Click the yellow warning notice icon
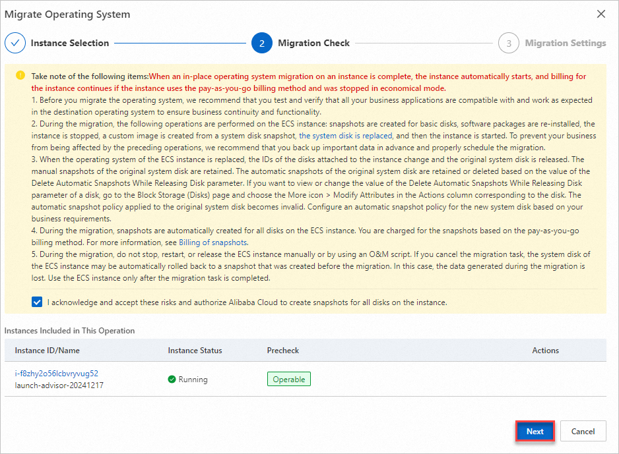Image resolution: width=619 pixels, height=454 pixels. (x=20, y=75)
